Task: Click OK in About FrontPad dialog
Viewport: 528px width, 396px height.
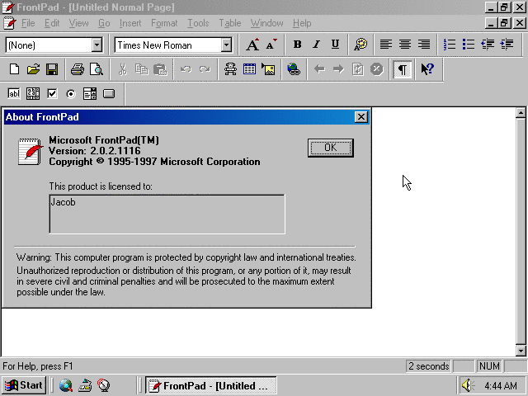Action: click(330, 148)
